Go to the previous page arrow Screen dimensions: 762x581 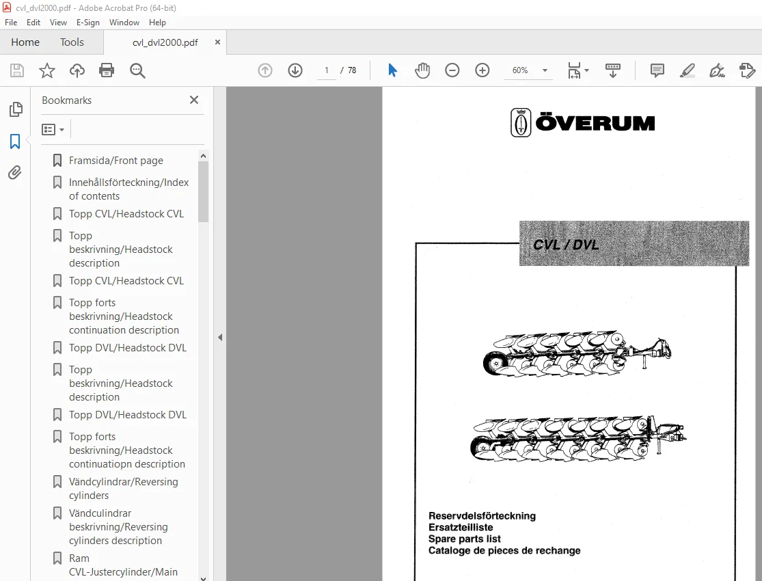click(265, 70)
